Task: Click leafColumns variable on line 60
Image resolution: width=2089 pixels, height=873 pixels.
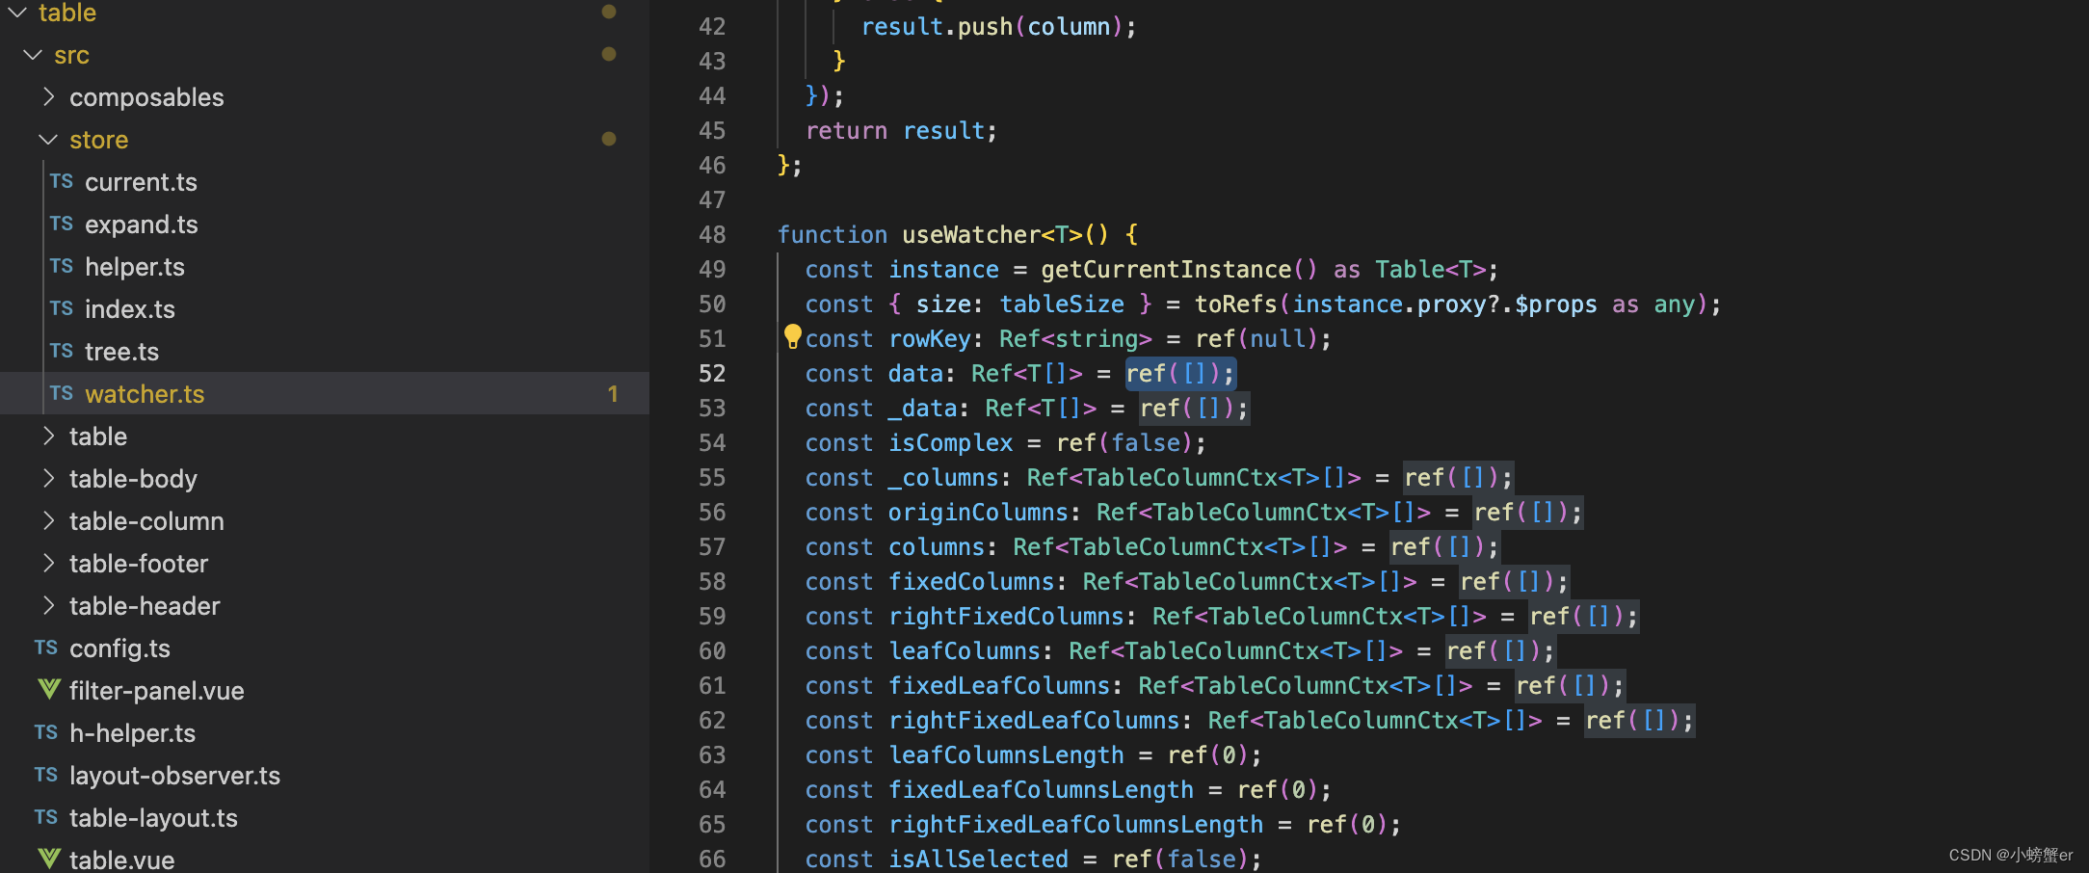Action: click(x=965, y=650)
